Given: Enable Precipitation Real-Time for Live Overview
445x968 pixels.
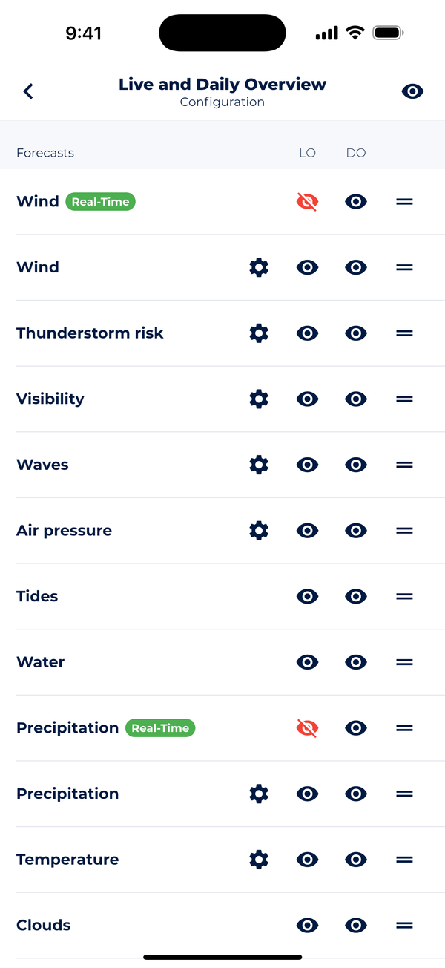Looking at the screenshot, I should pyautogui.click(x=307, y=727).
